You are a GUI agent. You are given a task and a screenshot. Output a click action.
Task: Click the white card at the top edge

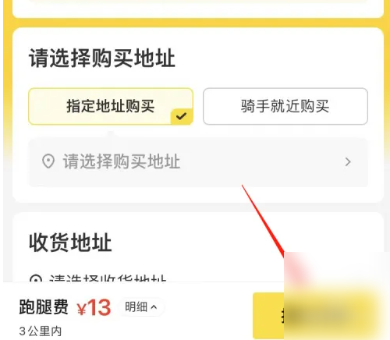[198, 9]
